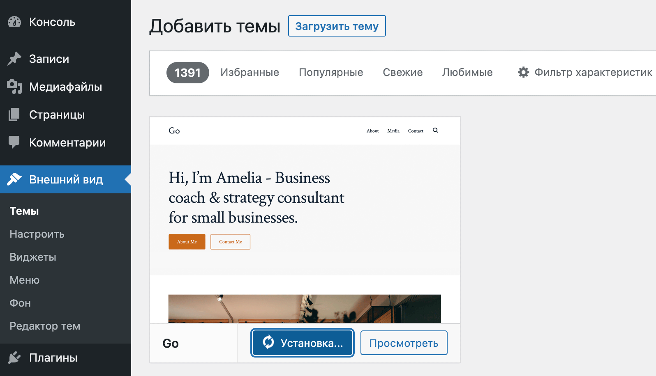Click the Добавить темы page heading

coord(215,26)
